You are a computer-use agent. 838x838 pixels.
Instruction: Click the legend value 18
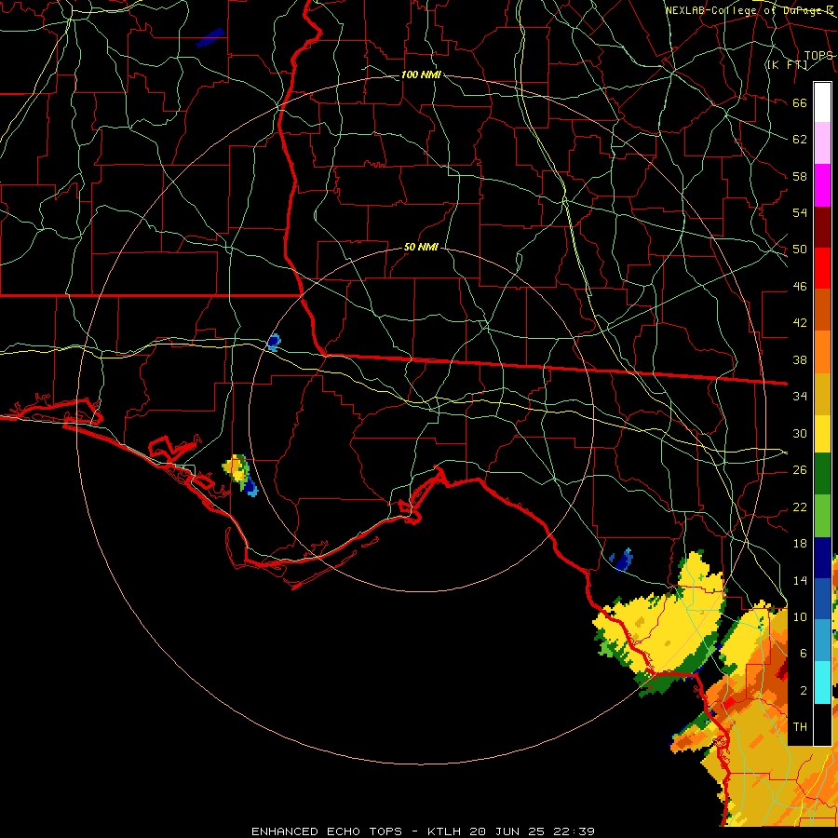click(800, 544)
